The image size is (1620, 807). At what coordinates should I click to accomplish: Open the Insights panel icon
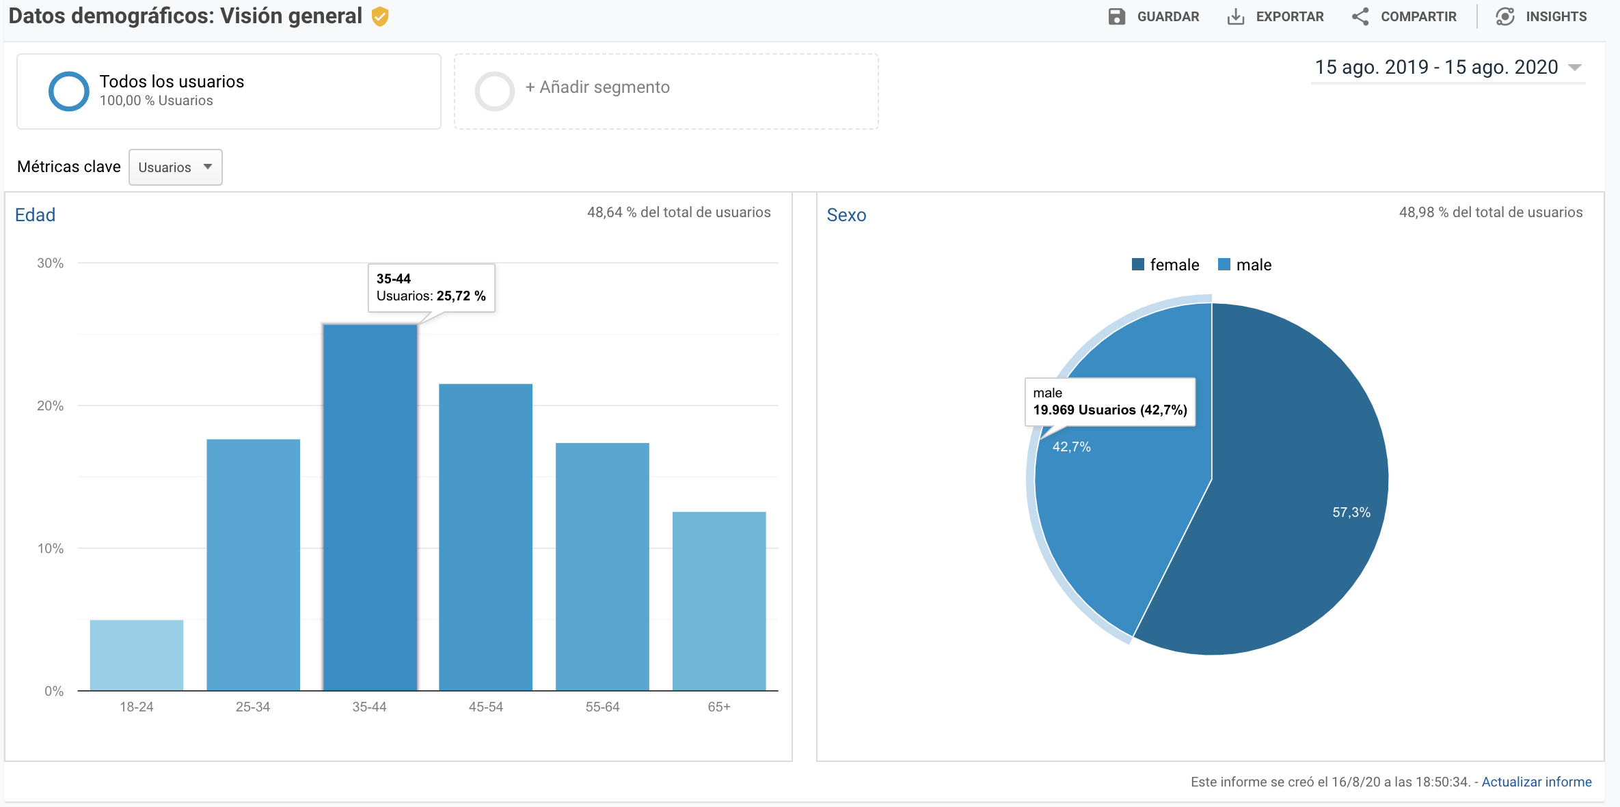[1505, 16]
